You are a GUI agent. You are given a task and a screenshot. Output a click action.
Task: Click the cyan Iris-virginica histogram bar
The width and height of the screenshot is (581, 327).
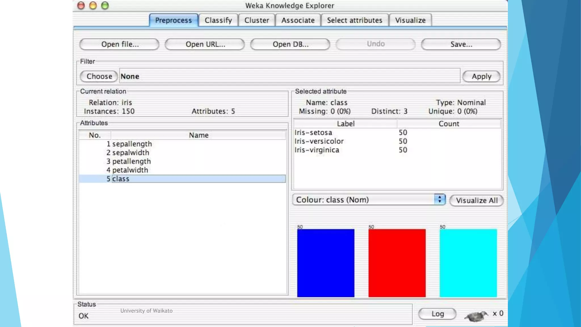coord(468,263)
